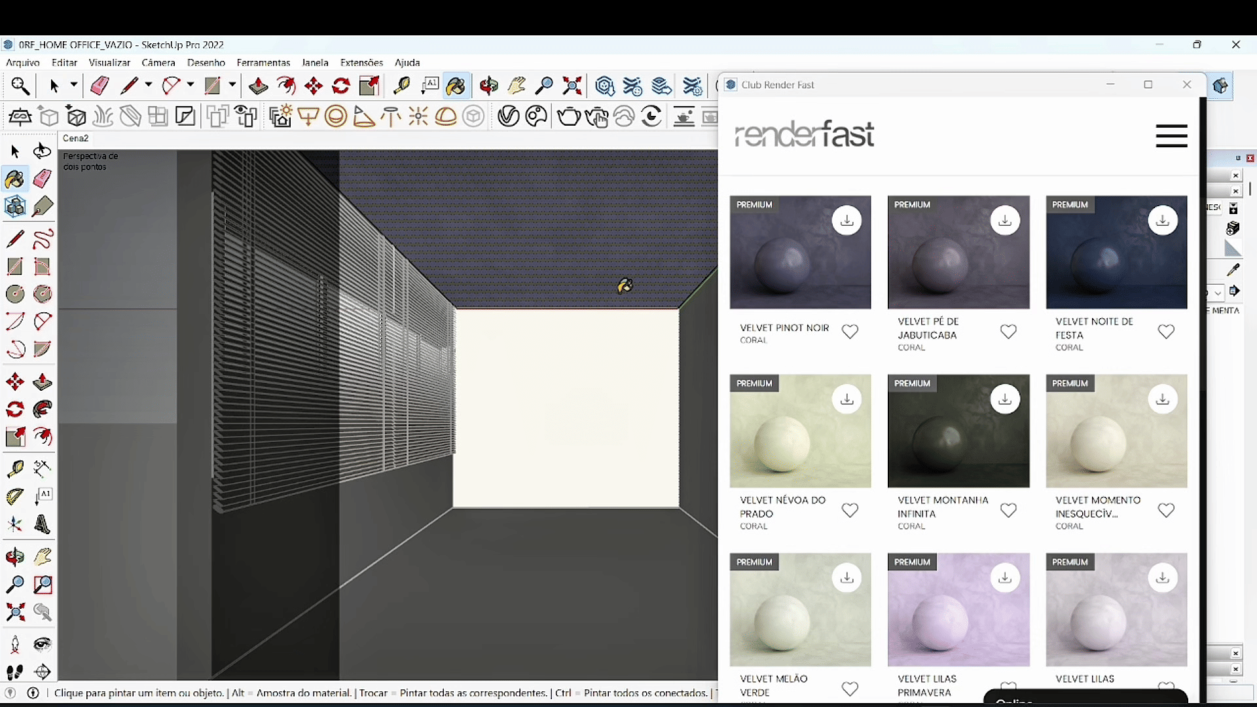Select the Follow Me tool
The image size is (1257, 707).
pos(43,409)
